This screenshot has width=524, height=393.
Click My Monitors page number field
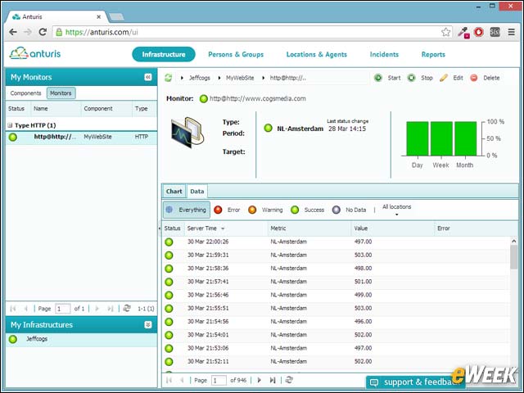(63, 309)
